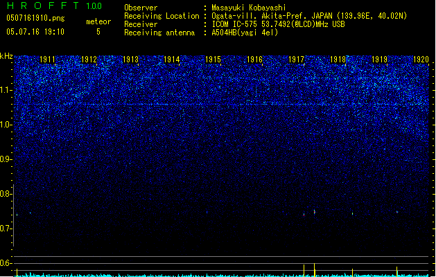The height and width of the screenshot is (277, 436).
Task: Click the 1914 time axis label
Action: [172, 60]
